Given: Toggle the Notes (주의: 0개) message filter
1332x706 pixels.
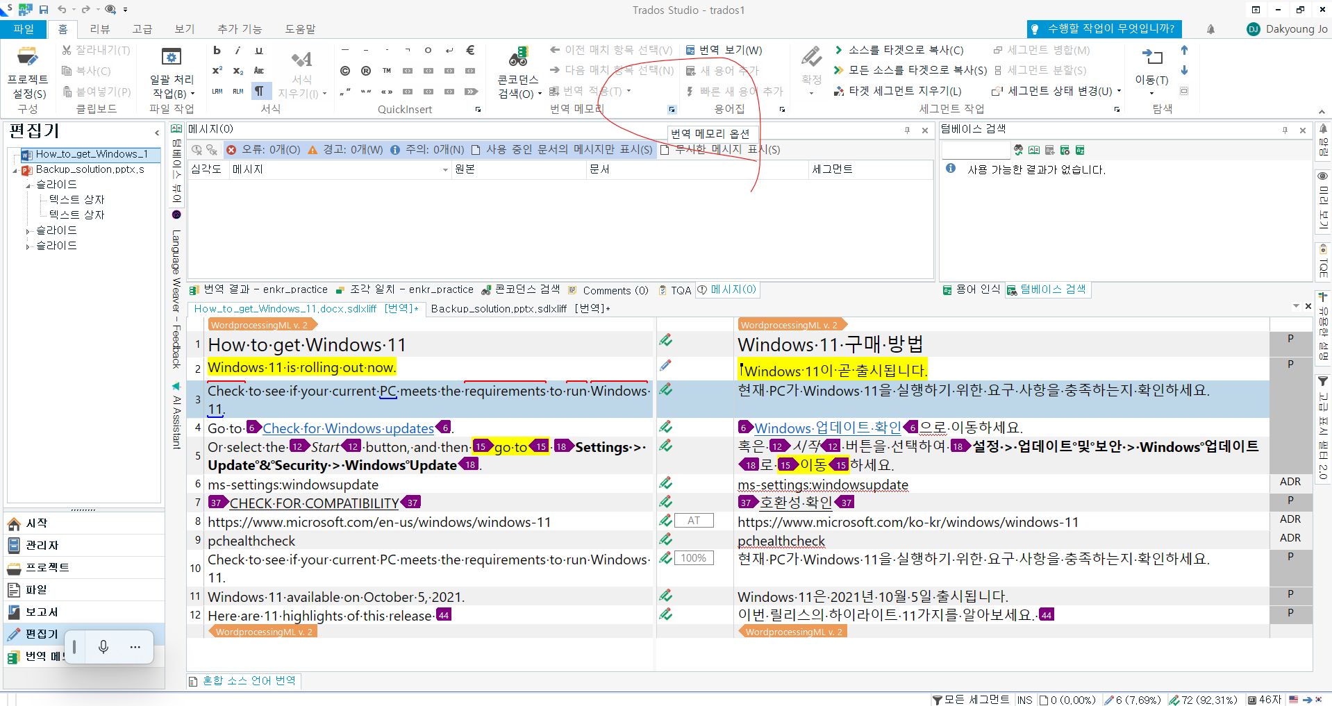Looking at the screenshot, I should pos(427,150).
